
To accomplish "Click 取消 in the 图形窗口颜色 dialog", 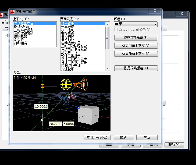I will coord(123,137).
